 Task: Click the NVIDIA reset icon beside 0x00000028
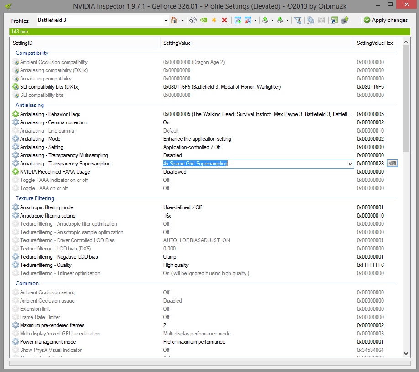click(392, 163)
